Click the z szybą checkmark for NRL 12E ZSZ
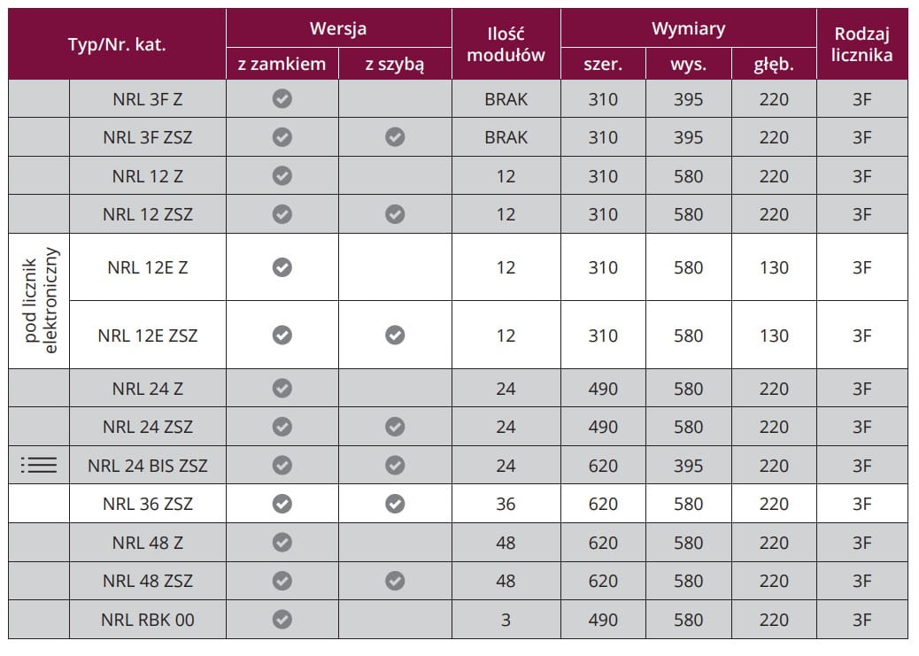The image size is (919, 656). coord(395,335)
